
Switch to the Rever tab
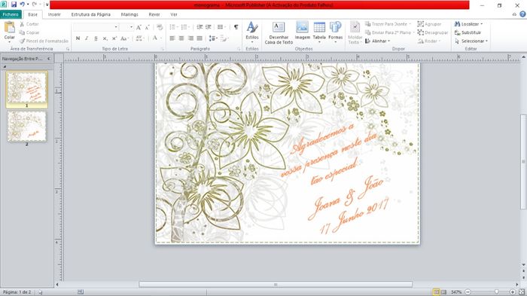[154, 14]
